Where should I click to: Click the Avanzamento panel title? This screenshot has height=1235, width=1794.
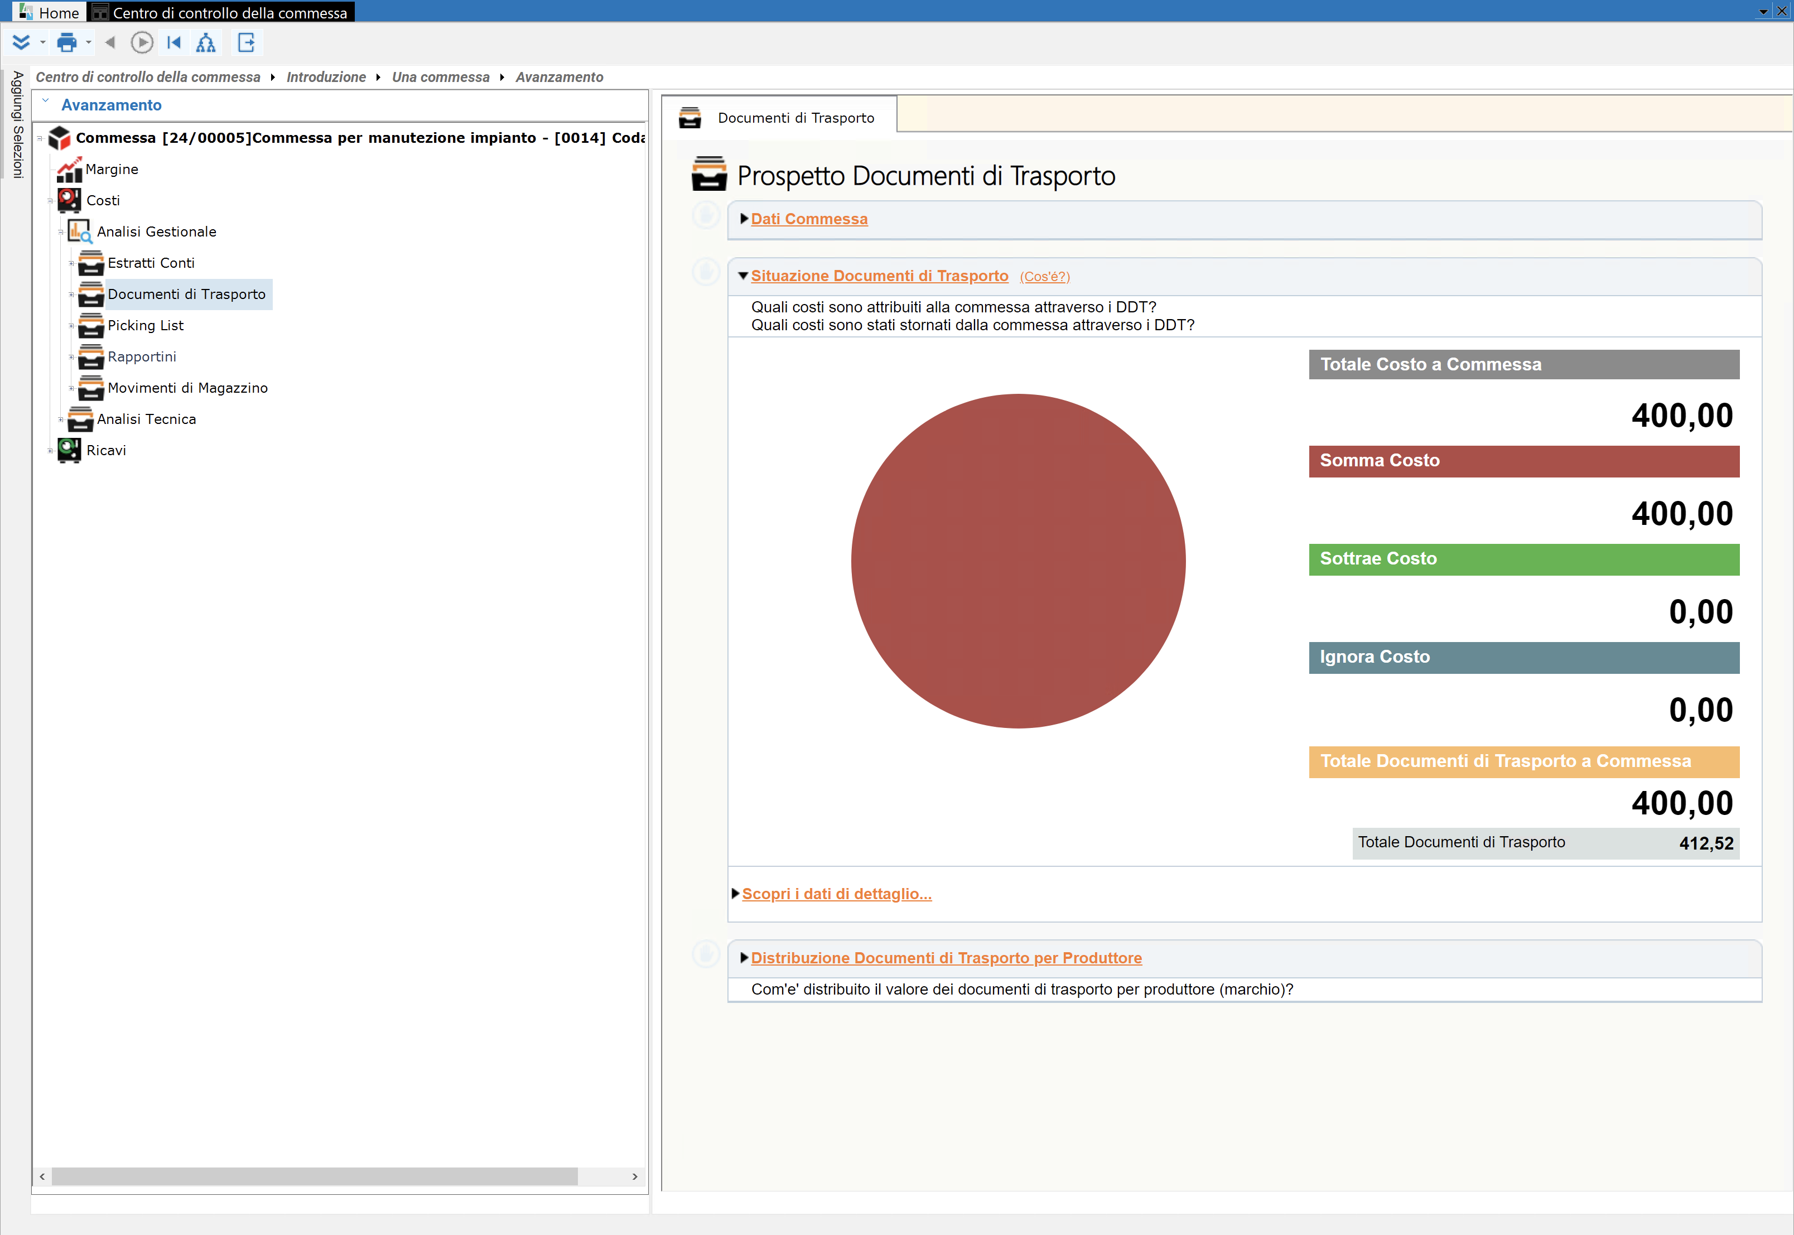pyautogui.click(x=112, y=105)
